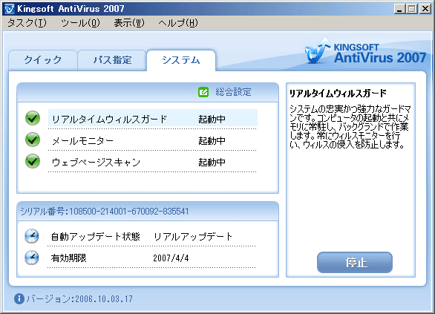Click the Kingsoft shield icon in title bar
The width and height of the screenshot is (435, 314).
(10, 9)
